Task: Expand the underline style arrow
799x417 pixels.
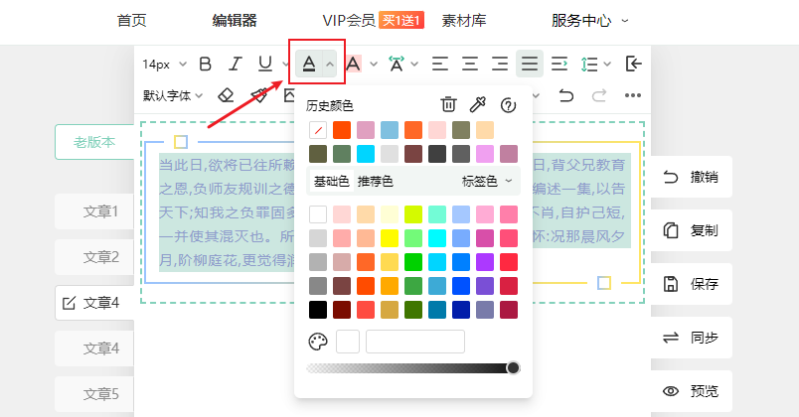Action: click(285, 65)
